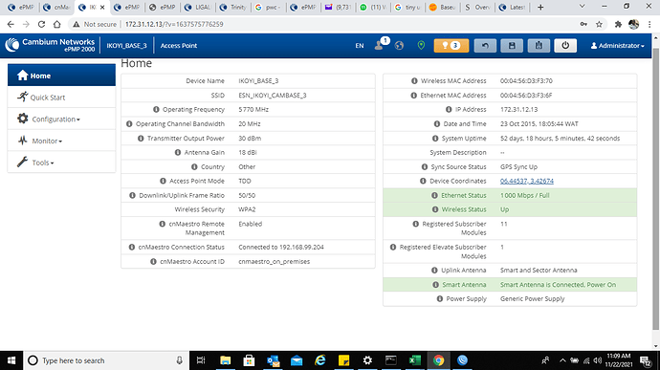Click the Not secure site info indicator
Screen dimensions: 660x370
point(95,25)
